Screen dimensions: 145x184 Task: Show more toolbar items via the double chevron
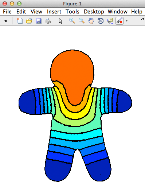click(143, 19)
